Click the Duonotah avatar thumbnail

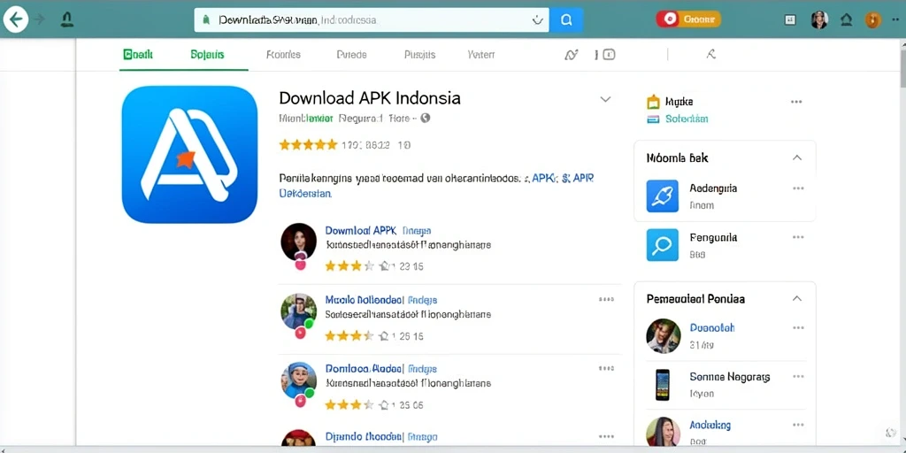(x=663, y=335)
